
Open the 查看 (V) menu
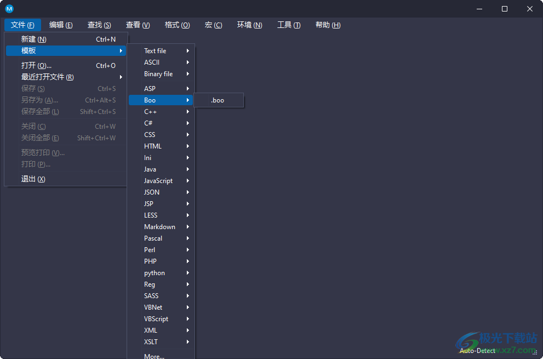(138, 25)
